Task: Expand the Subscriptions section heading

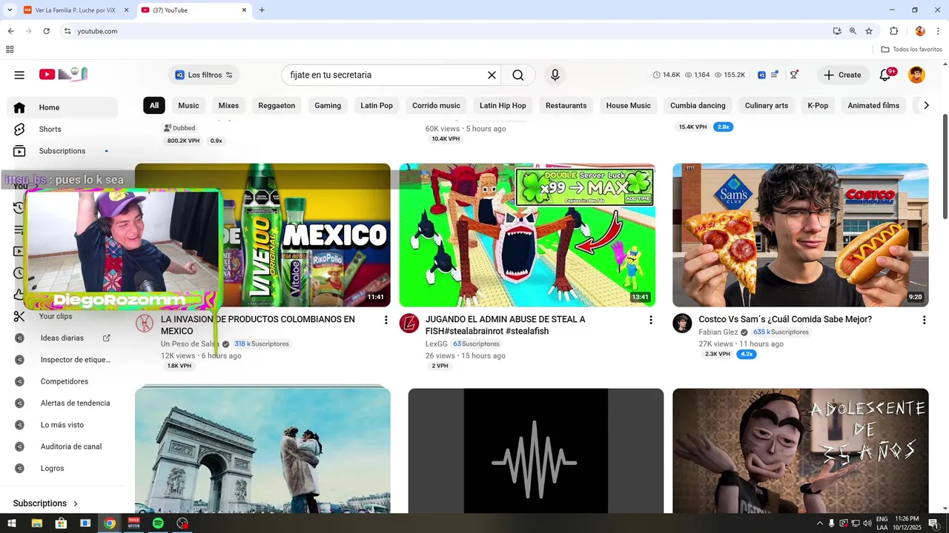Action: 46,503
